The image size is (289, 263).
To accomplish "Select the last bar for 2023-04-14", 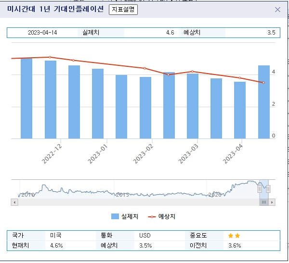I will 264,102.
